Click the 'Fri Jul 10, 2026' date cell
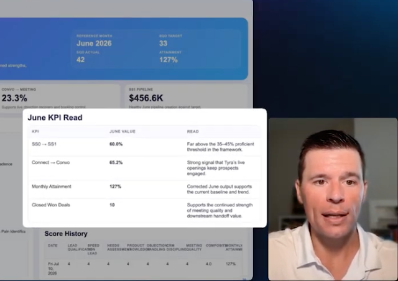Screen dimensions: 398x281 [x=53, y=269]
